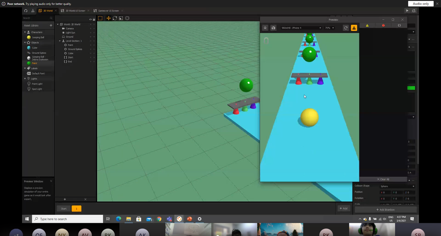The width and height of the screenshot is (441, 236).
Task: Take a preview screenshot with camera icon
Action: click(x=273, y=28)
